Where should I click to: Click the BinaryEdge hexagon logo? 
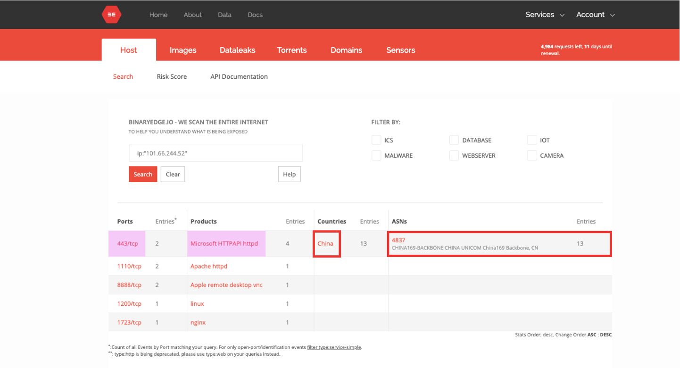pyautogui.click(x=111, y=15)
